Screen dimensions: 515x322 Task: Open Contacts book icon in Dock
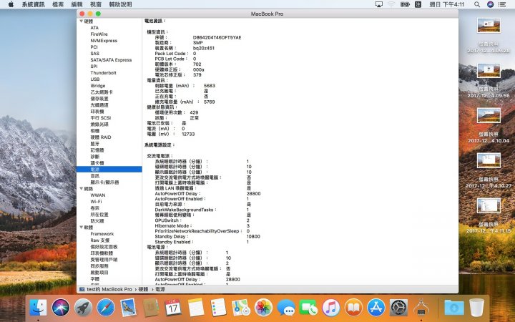click(x=151, y=308)
